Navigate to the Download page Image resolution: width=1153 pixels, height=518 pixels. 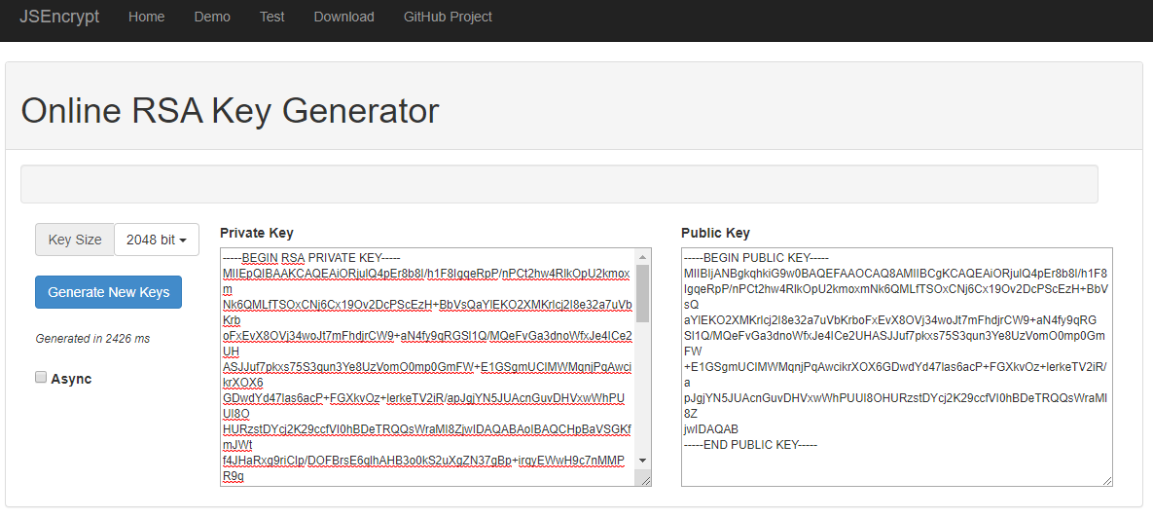(343, 17)
